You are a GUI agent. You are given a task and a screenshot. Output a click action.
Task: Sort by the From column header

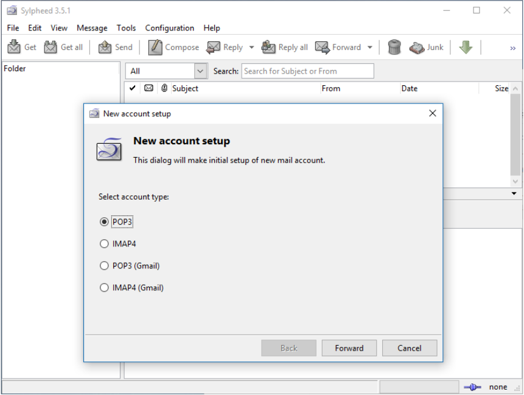(x=360, y=88)
